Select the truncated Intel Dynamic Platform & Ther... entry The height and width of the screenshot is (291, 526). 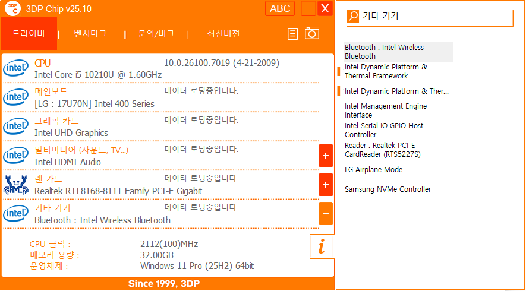click(x=396, y=91)
